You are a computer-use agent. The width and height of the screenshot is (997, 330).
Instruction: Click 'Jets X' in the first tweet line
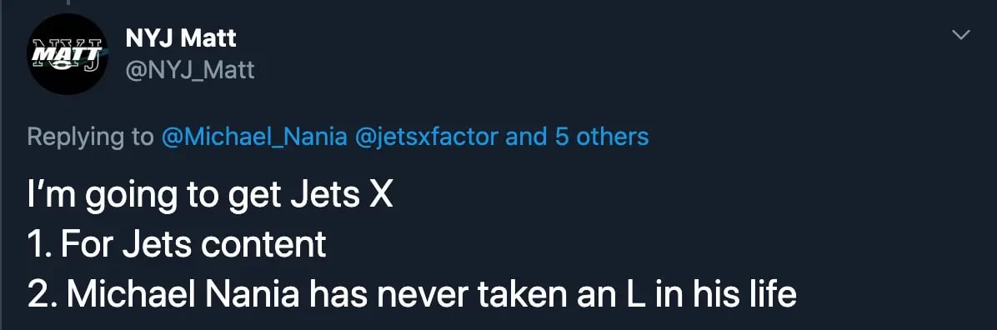pos(342,195)
